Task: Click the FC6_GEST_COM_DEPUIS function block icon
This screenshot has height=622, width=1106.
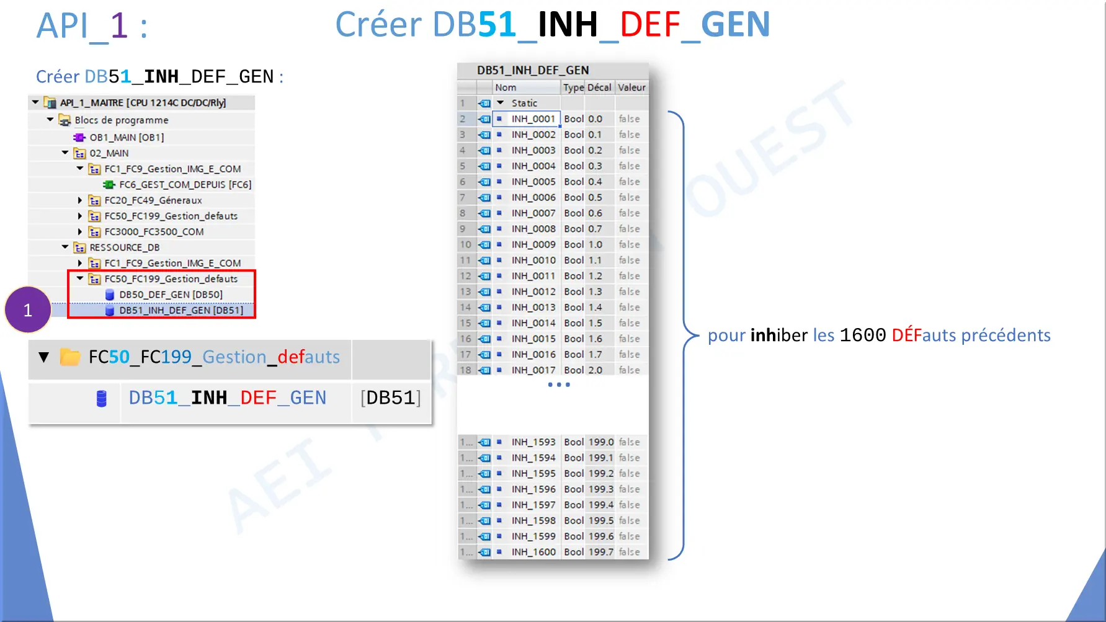Action: pyautogui.click(x=109, y=184)
